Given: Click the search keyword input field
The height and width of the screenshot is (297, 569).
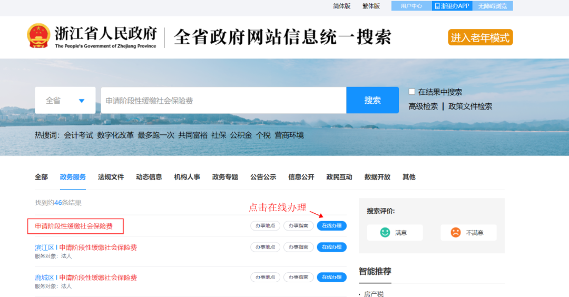Looking at the screenshot, I should click(x=223, y=101).
